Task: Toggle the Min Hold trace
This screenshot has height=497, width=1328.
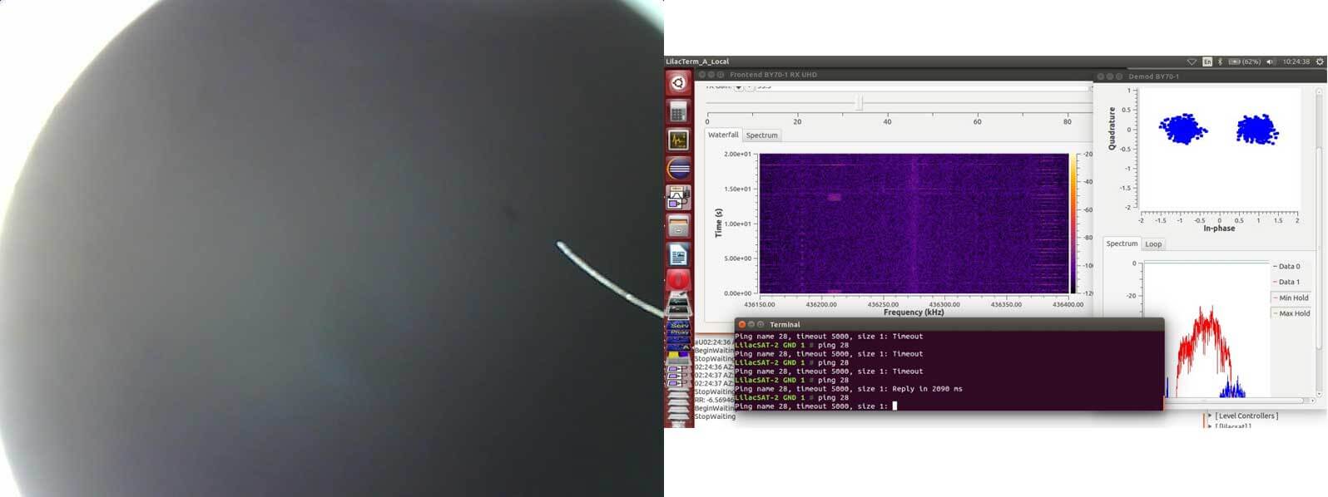Action: (x=1291, y=298)
